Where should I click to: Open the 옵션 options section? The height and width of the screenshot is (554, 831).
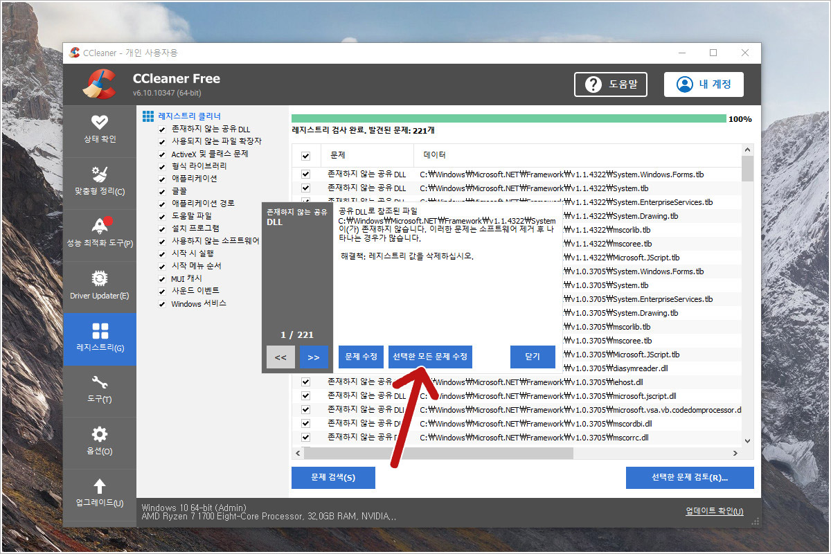coord(99,443)
